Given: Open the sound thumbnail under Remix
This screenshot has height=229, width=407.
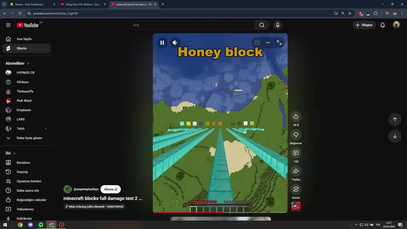Looking at the screenshot, I should point(296,207).
